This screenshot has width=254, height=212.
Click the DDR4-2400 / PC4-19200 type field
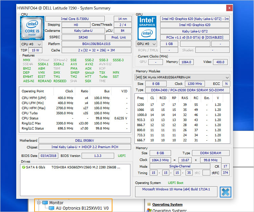point(187,90)
